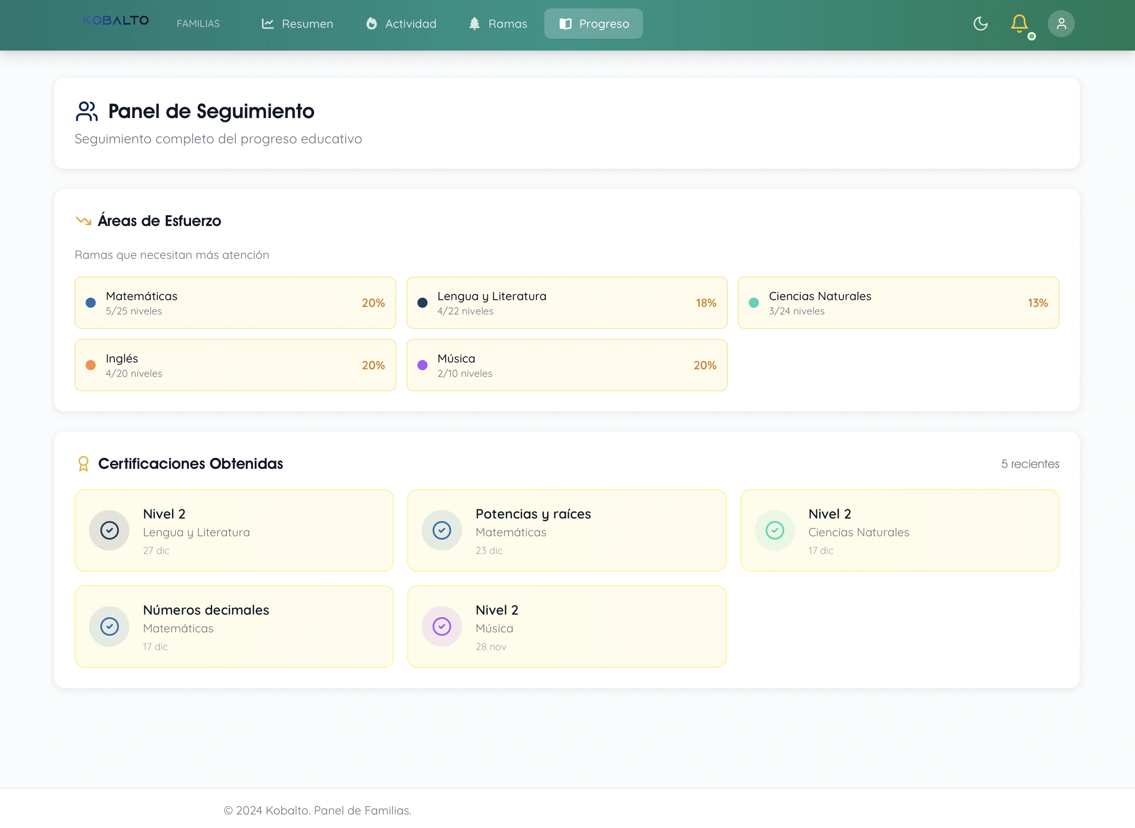Select the Progreso tab
Viewport: 1135px width, 828px height.
coord(593,24)
